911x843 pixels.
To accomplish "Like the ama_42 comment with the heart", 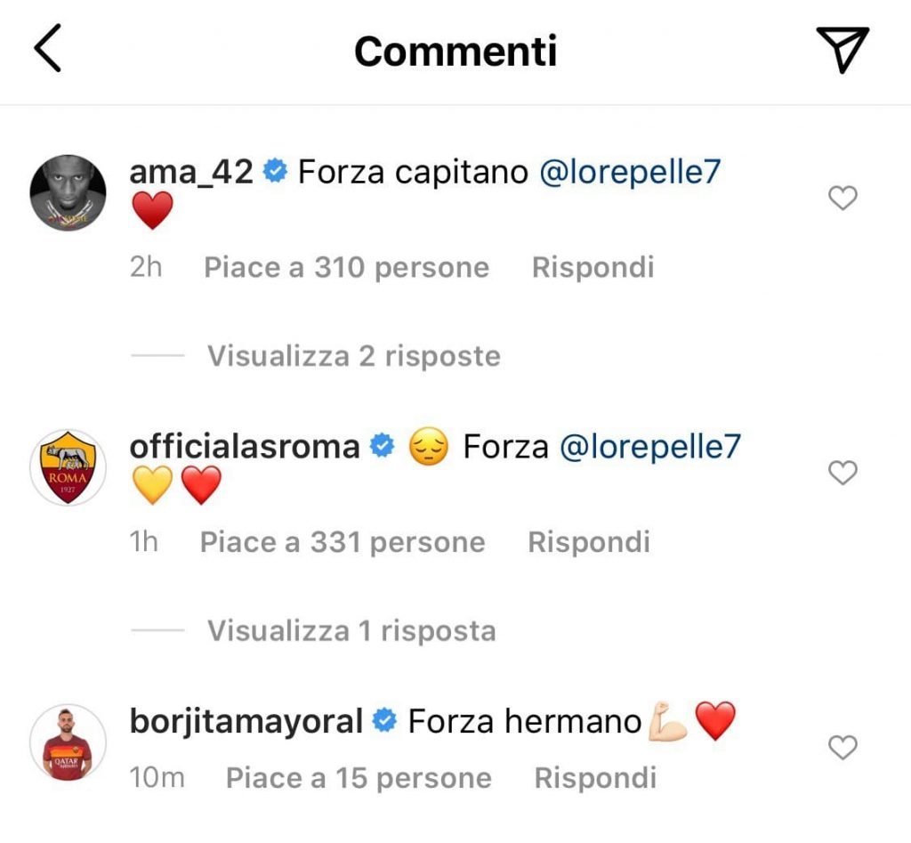I will [842, 198].
